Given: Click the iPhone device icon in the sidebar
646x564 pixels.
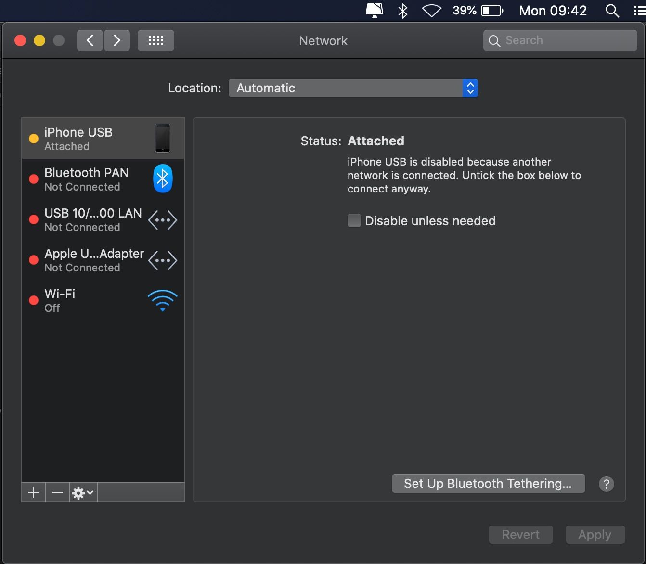Looking at the screenshot, I should (x=163, y=138).
